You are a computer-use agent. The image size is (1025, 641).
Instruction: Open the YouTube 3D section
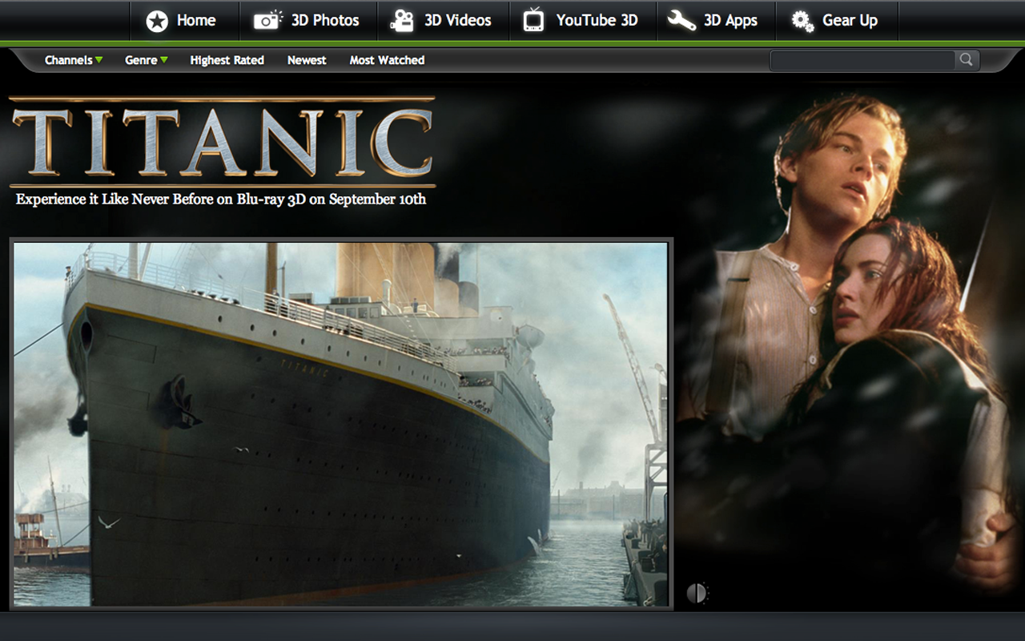(597, 21)
